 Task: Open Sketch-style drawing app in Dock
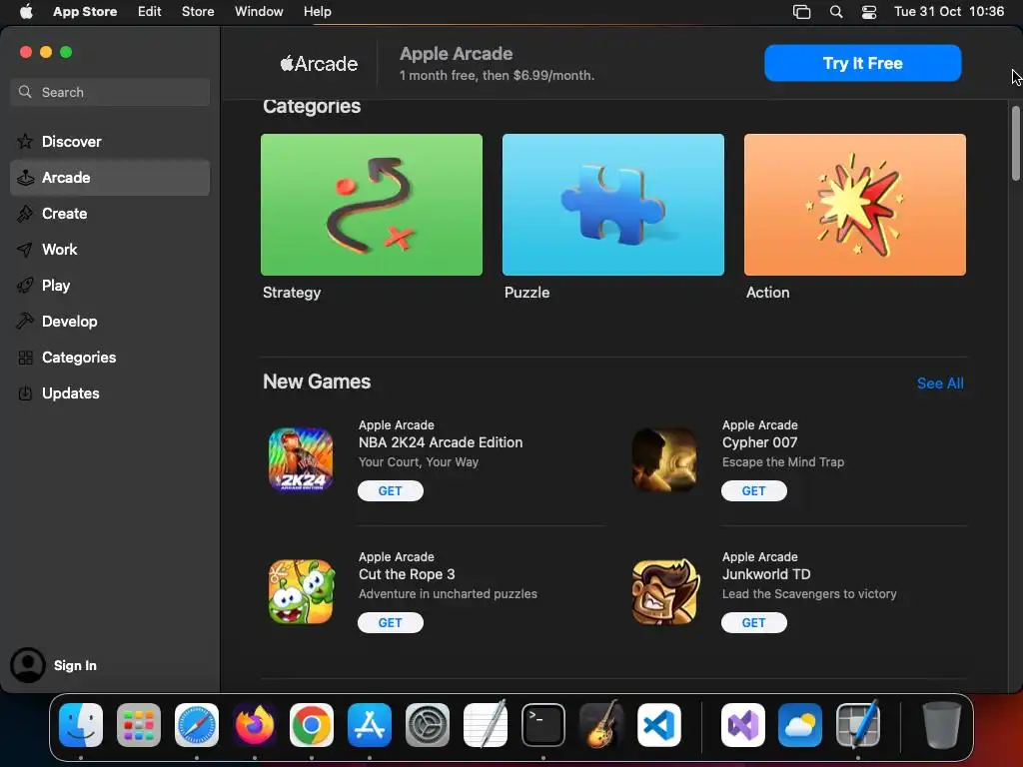point(858,725)
